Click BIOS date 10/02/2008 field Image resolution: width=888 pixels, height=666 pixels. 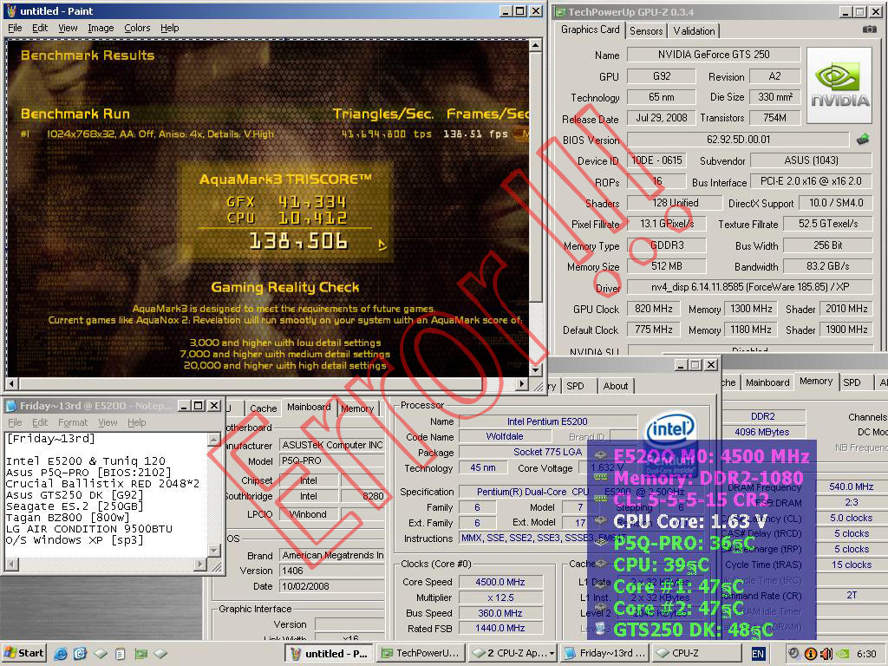(x=332, y=587)
